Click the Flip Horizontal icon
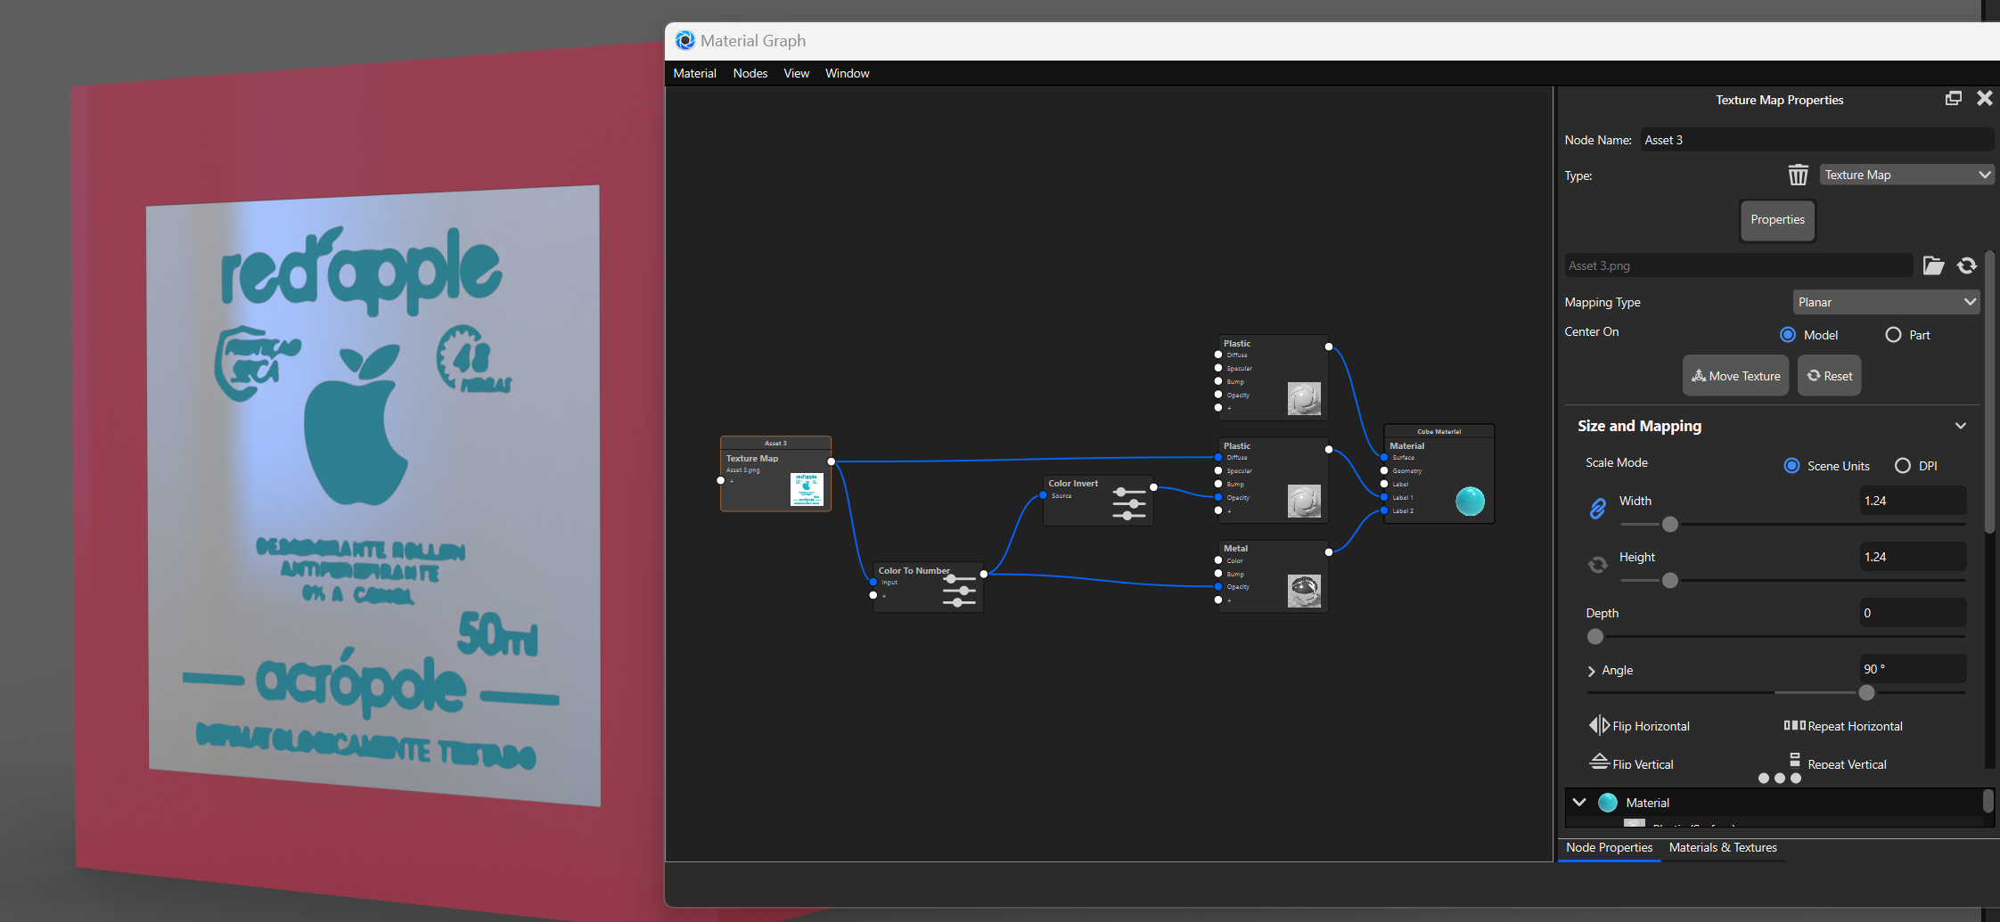The image size is (2000, 922). click(x=1599, y=725)
